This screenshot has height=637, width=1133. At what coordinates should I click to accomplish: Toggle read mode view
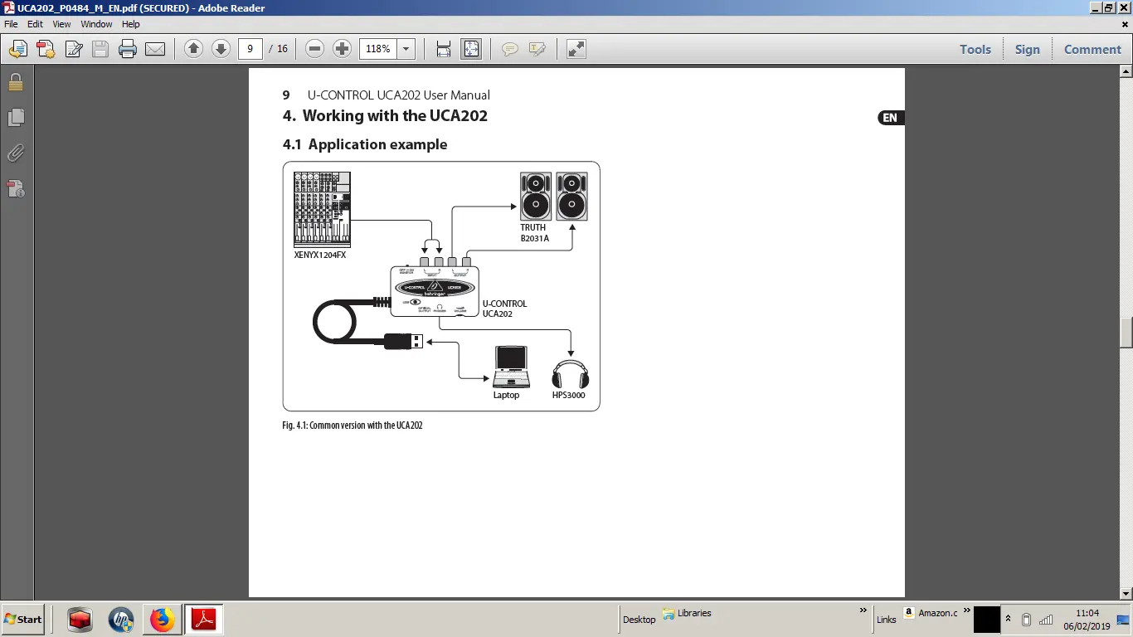576,49
